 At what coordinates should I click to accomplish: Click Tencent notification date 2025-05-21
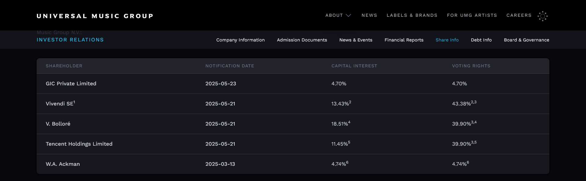(220, 144)
